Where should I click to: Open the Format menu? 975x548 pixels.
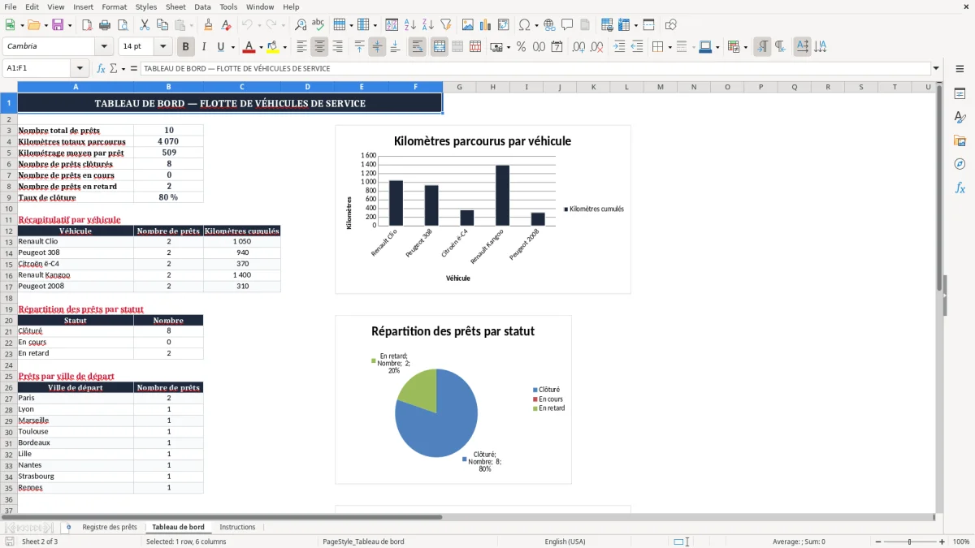click(114, 6)
